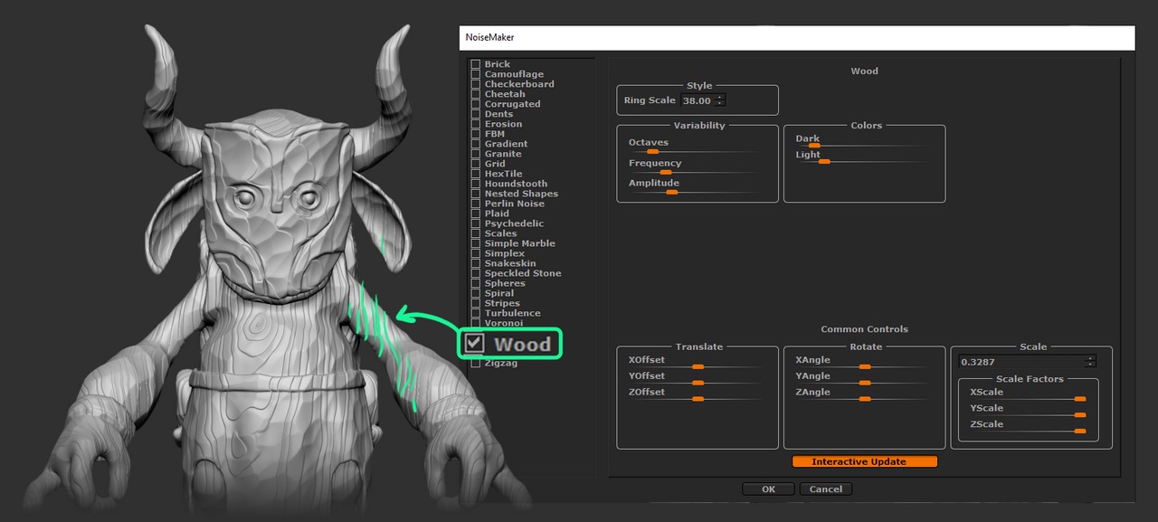
Task: Click the XOffset translate slider
Action: pyautogui.click(x=698, y=366)
